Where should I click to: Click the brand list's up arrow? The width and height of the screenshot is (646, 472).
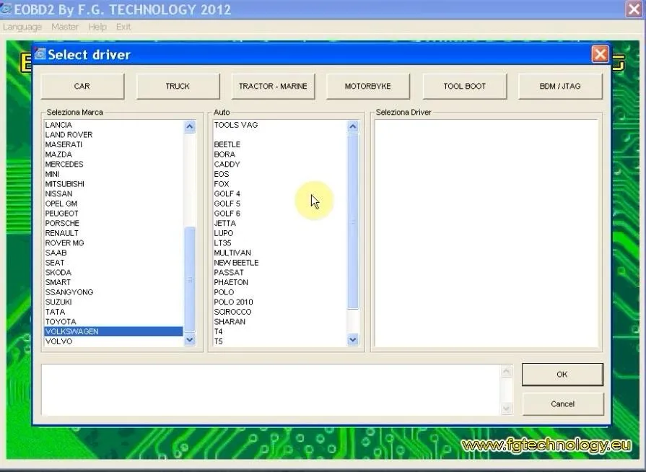click(190, 126)
